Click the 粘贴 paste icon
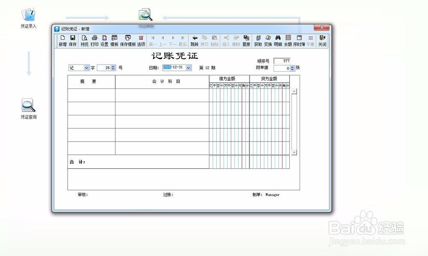The width and height of the screenshot is (428, 256). [x=214, y=41]
